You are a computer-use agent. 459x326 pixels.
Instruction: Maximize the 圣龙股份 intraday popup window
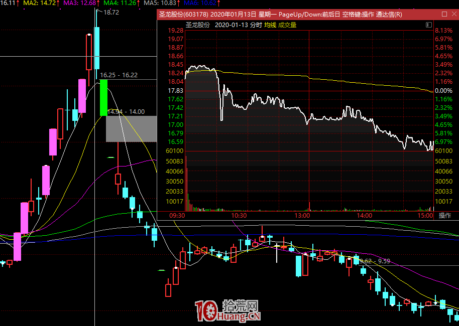[444, 14]
